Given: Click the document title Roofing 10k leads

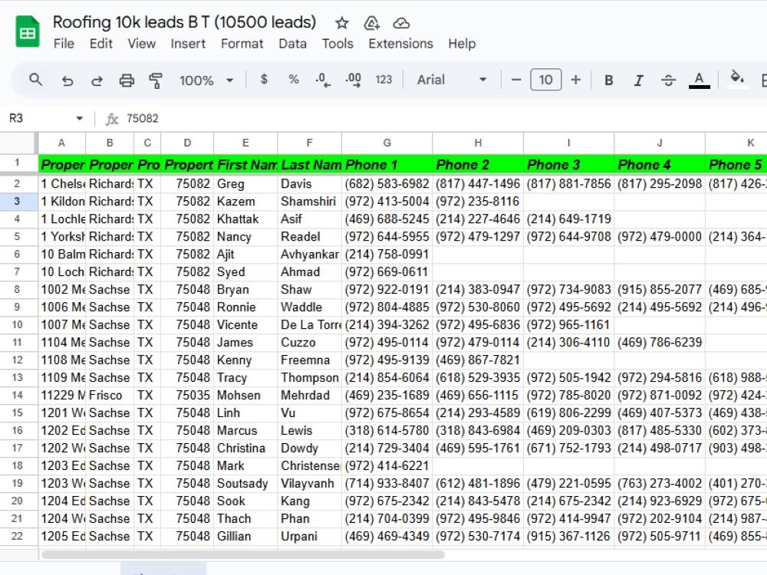Looking at the screenshot, I should pyautogui.click(x=184, y=22).
